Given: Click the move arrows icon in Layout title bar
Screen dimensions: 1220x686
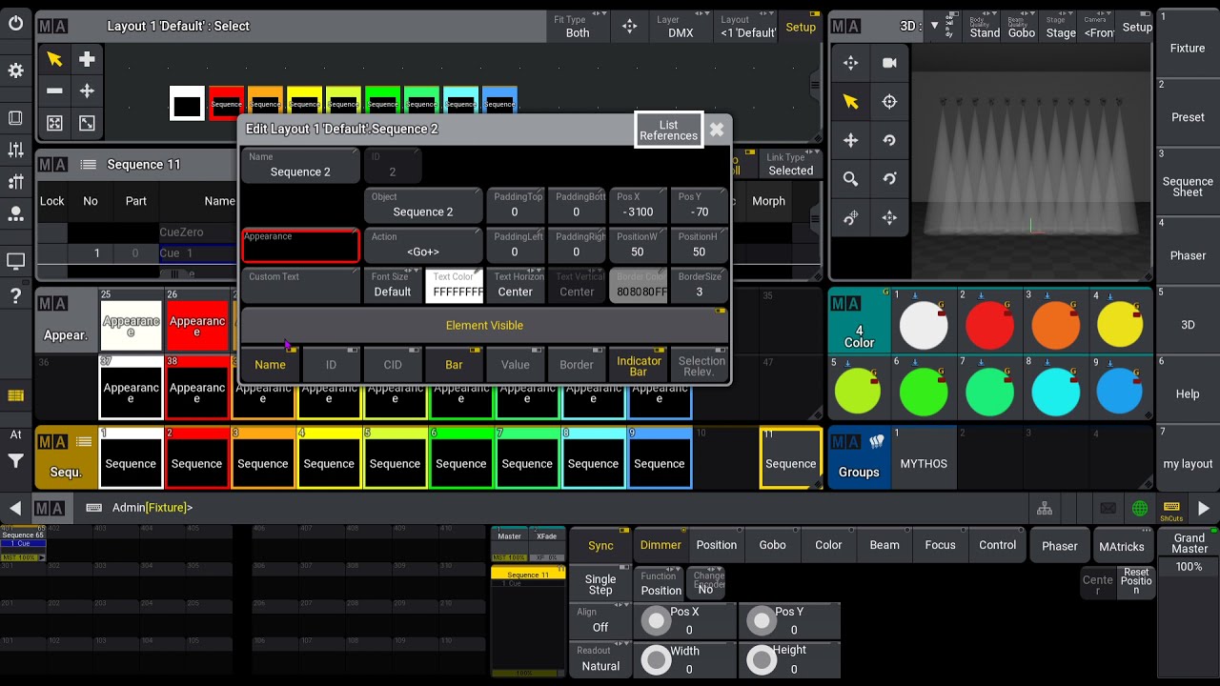Looking at the screenshot, I should (x=629, y=27).
